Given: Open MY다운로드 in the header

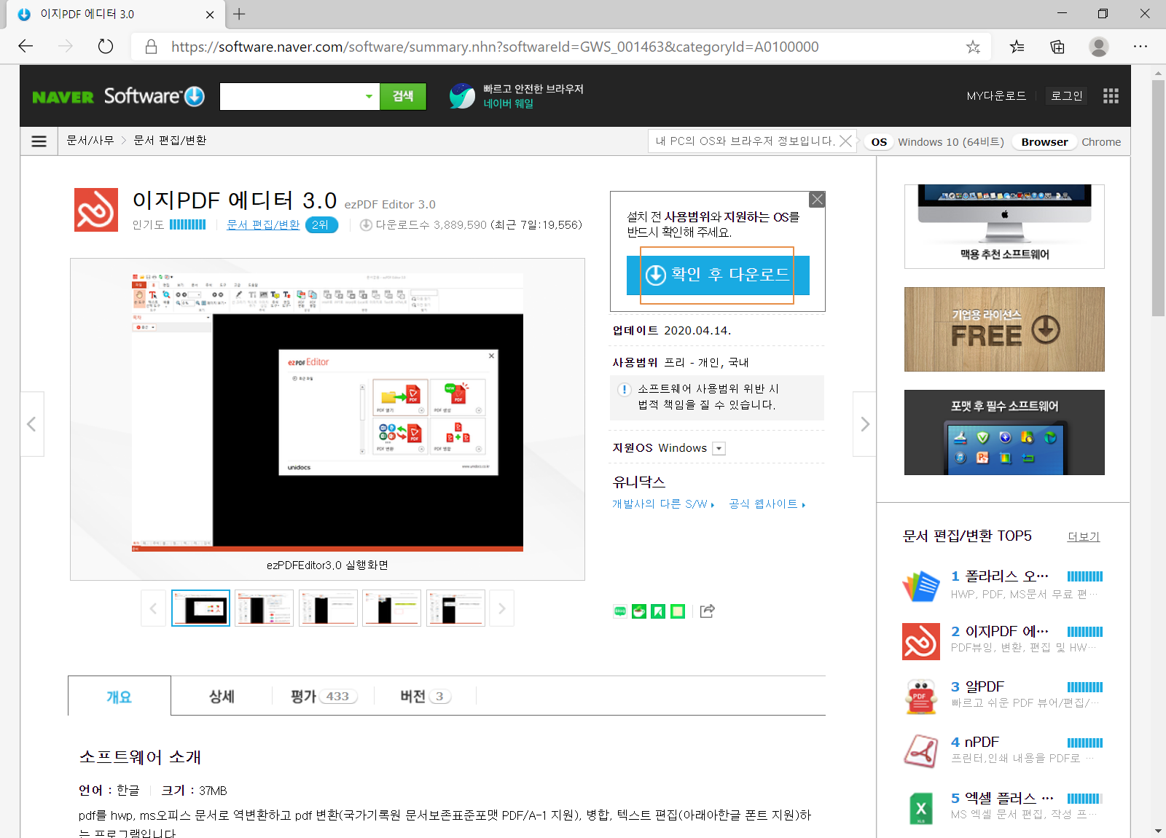Looking at the screenshot, I should coord(996,96).
